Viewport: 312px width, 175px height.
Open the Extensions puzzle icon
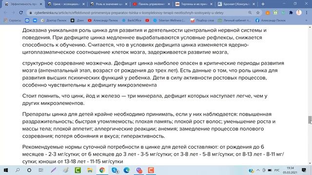point(291,13)
